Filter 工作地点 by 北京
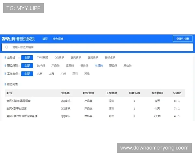 click(40, 74)
